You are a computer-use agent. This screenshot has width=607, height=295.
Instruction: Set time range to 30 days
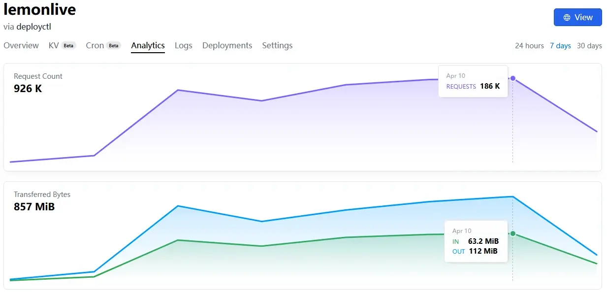point(589,46)
